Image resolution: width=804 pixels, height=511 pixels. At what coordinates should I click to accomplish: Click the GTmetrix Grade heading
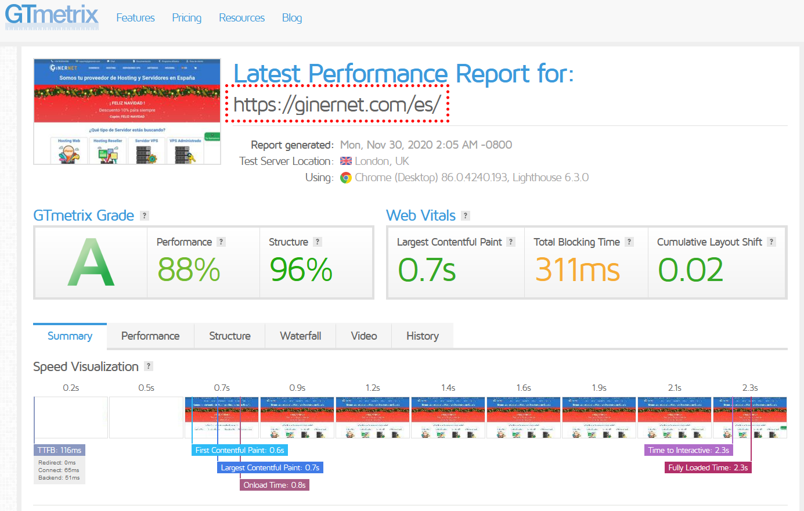point(84,215)
